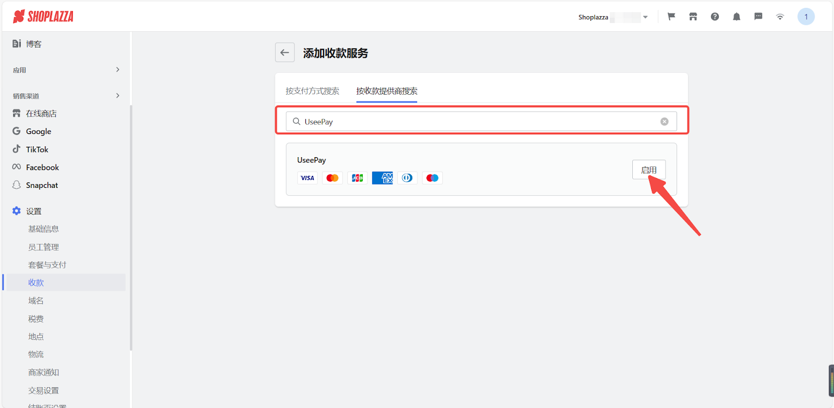Open the help question mark icon
This screenshot has height=408, width=834.
(x=715, y=17)
